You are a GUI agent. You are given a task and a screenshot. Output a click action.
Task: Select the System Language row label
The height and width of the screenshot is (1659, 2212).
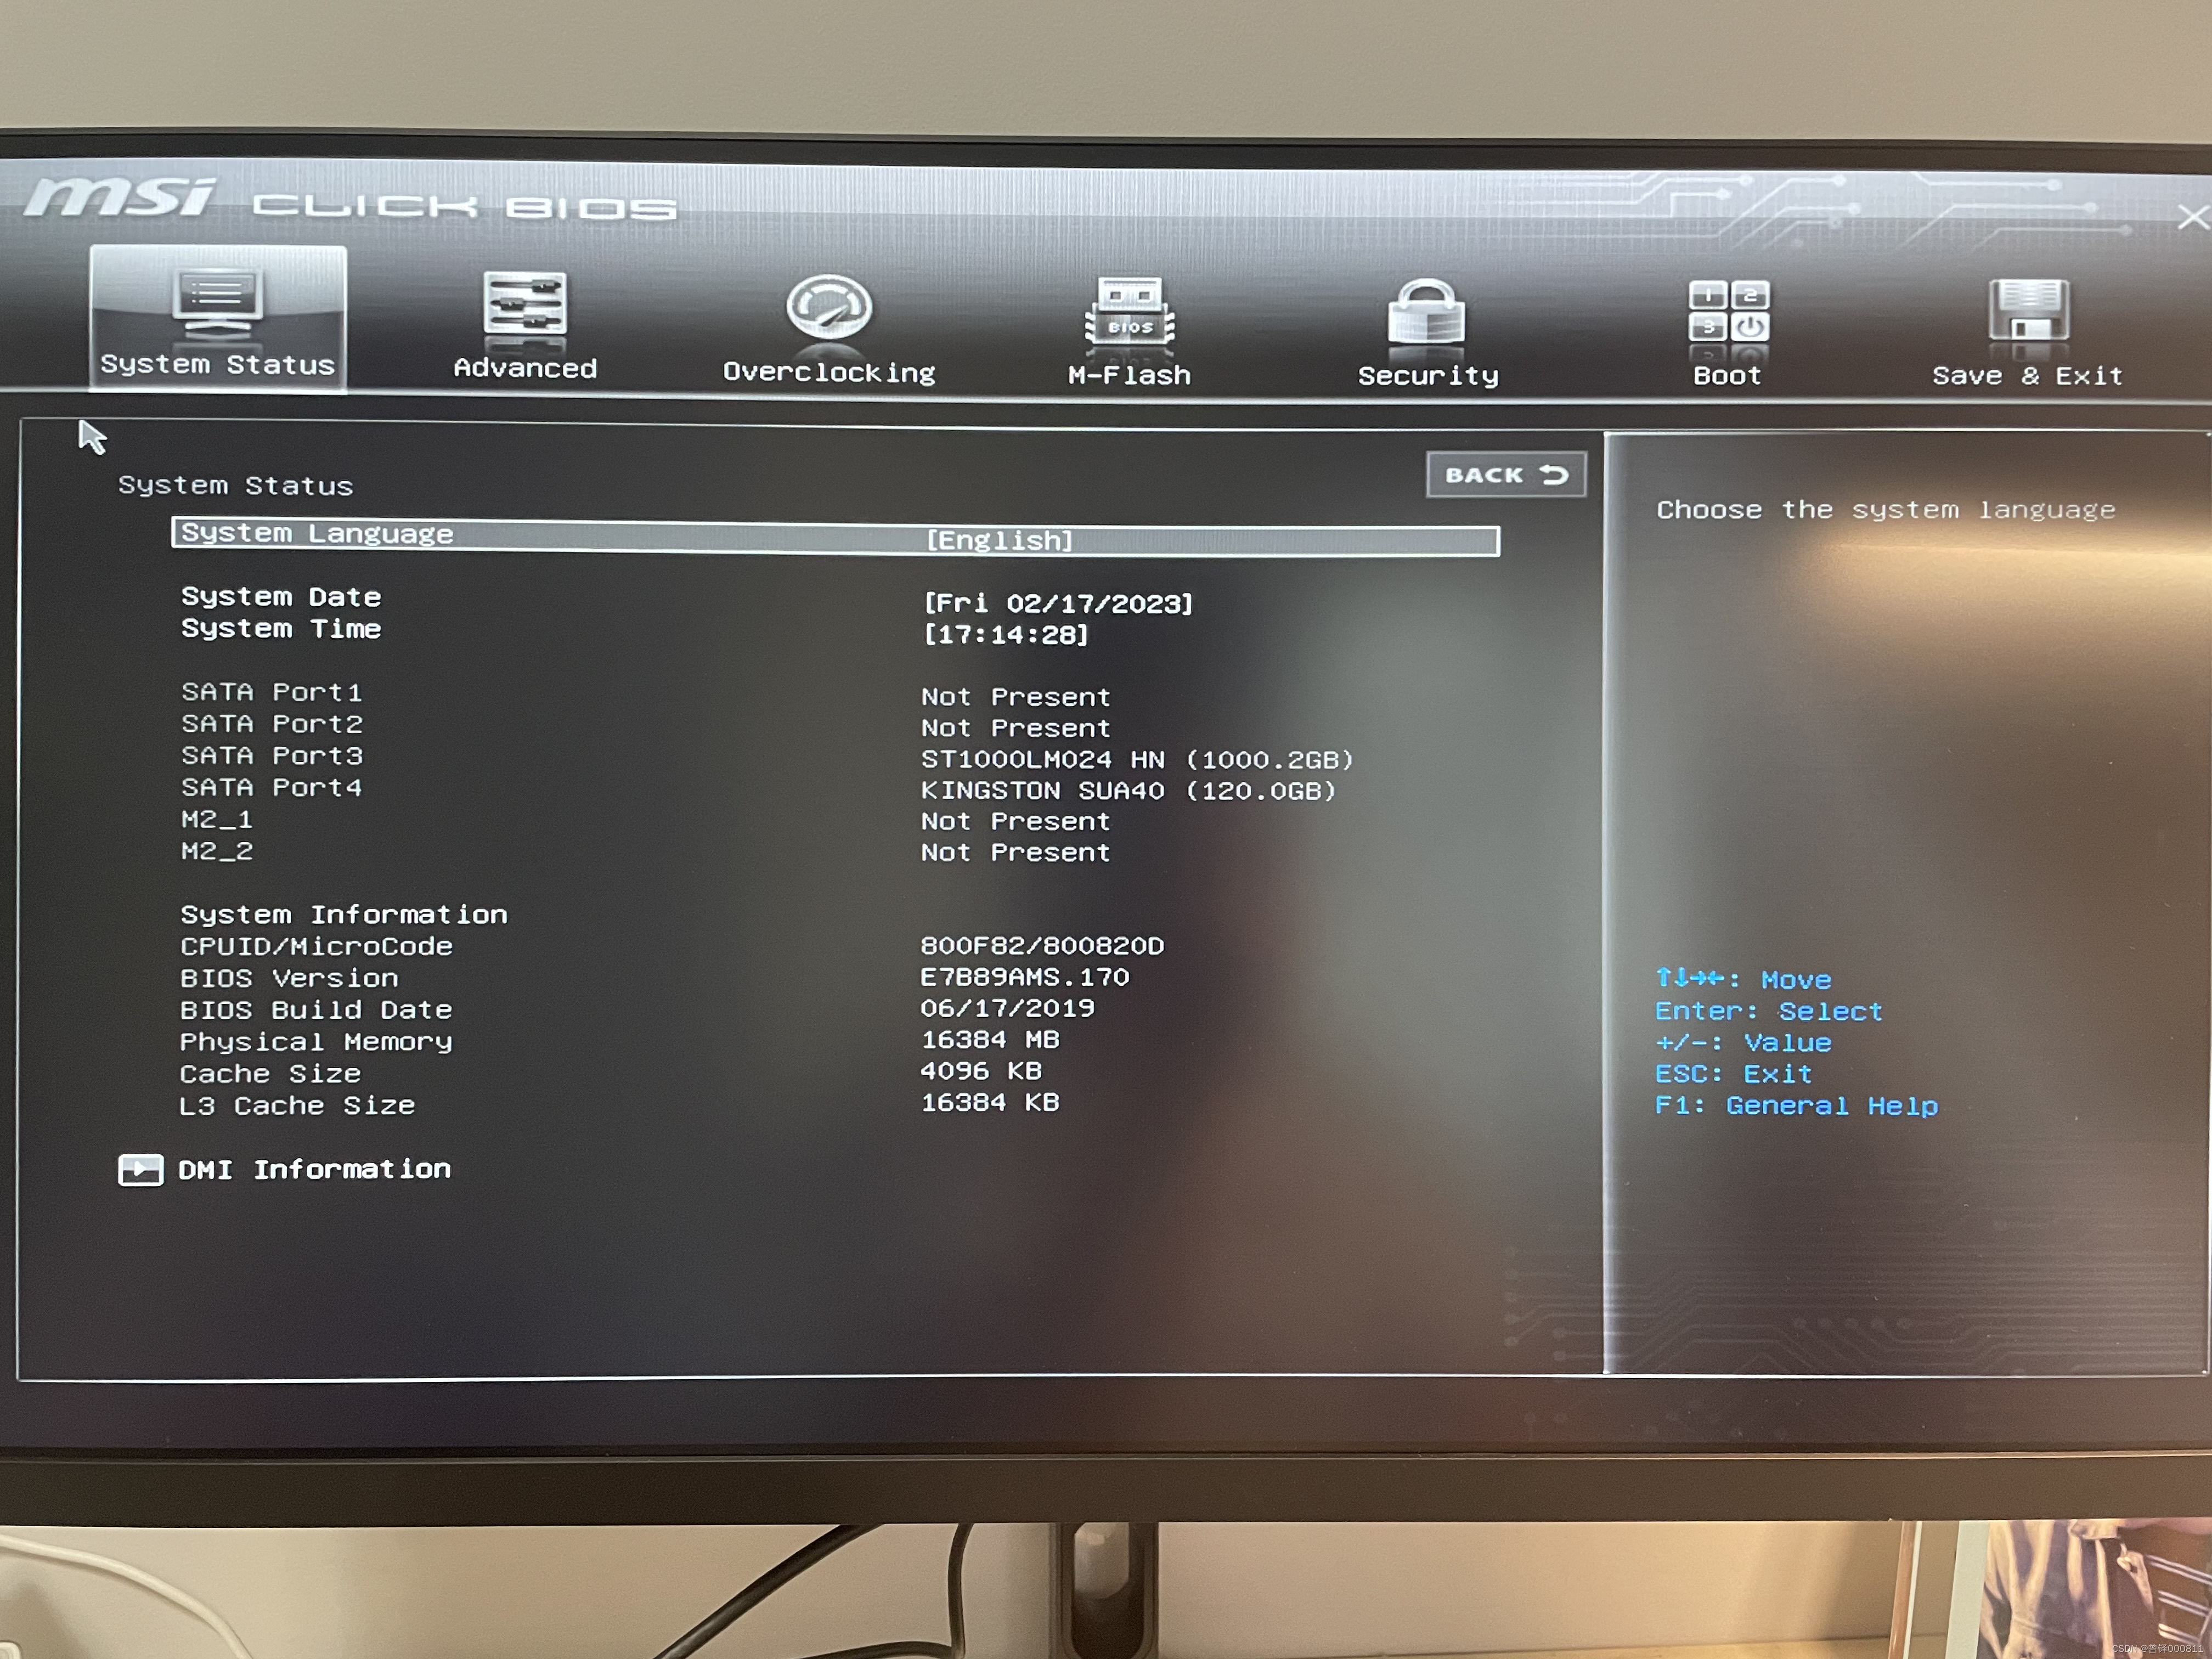(317, 534)
